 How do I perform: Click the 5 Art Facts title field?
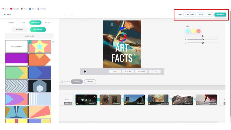(190, 15)
